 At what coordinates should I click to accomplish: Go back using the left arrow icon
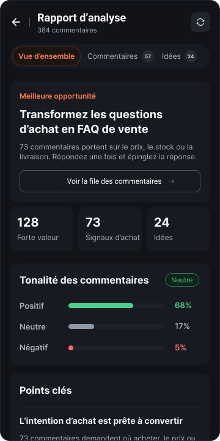tap(16, 22)
